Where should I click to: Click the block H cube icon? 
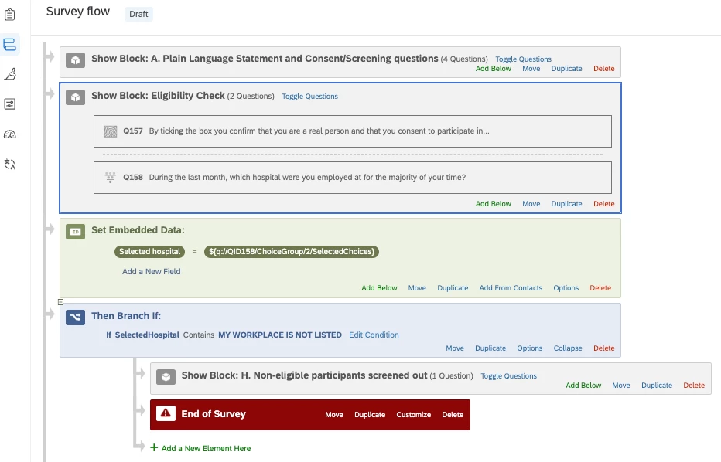pos(166,377)
